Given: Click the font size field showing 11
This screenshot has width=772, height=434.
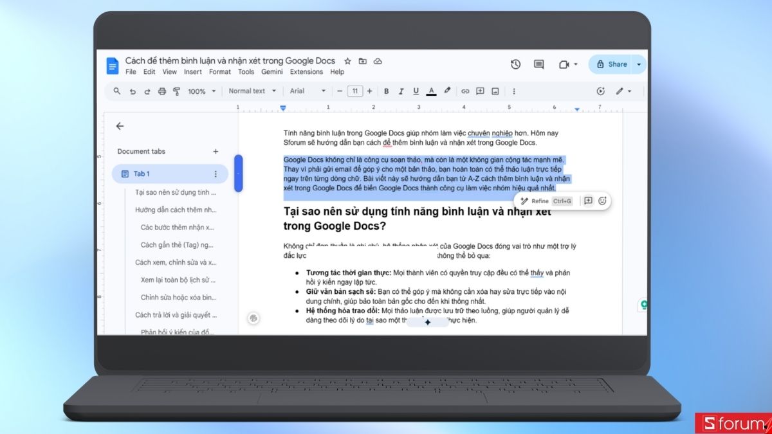Looking at the screenshot, I should tap(355, 91).
